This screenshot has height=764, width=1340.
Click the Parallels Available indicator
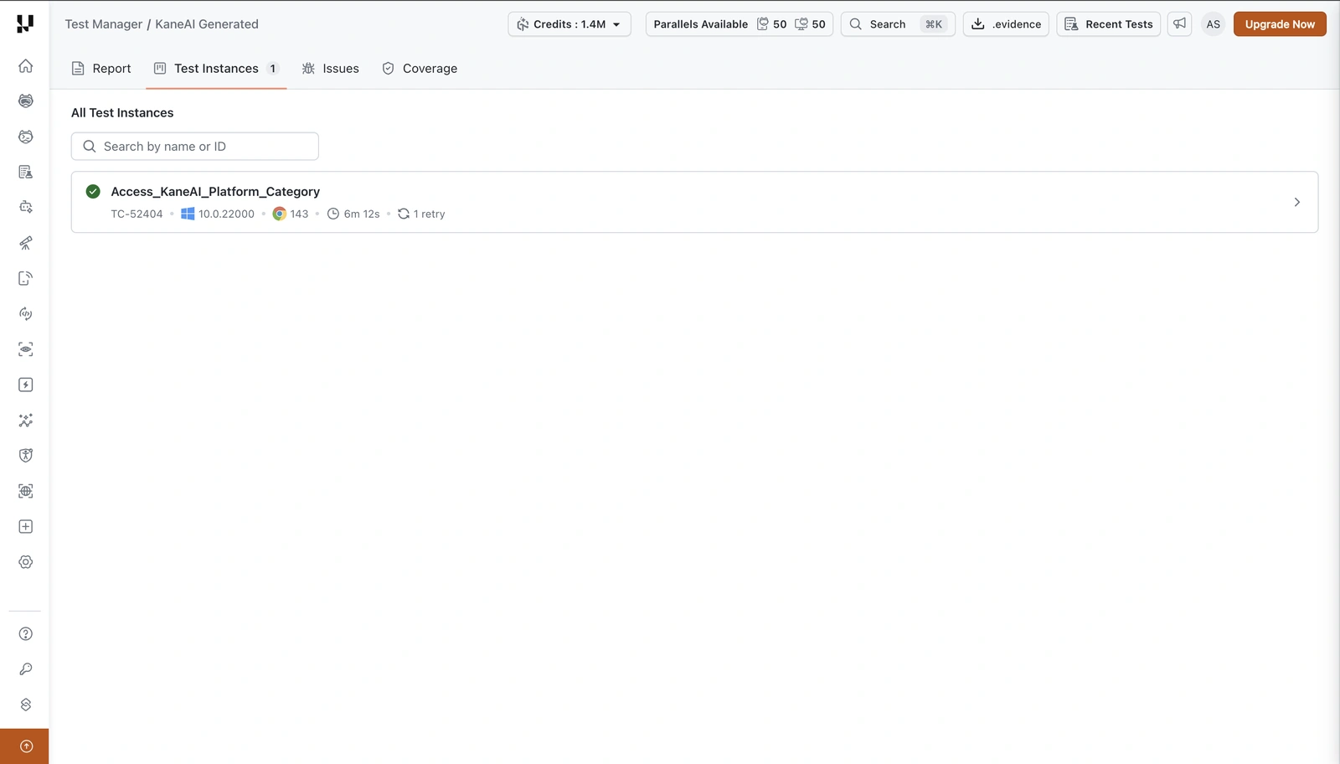(740, 24)
